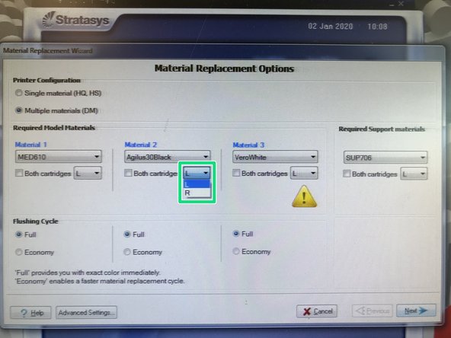Collapse the Material 2 cartridge side dropdown

197,173
